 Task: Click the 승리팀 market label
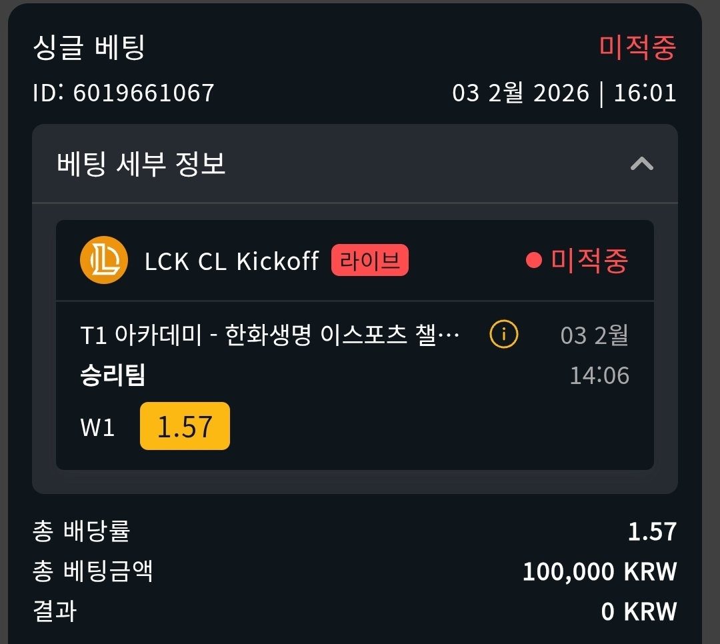(x=112, y=375)
